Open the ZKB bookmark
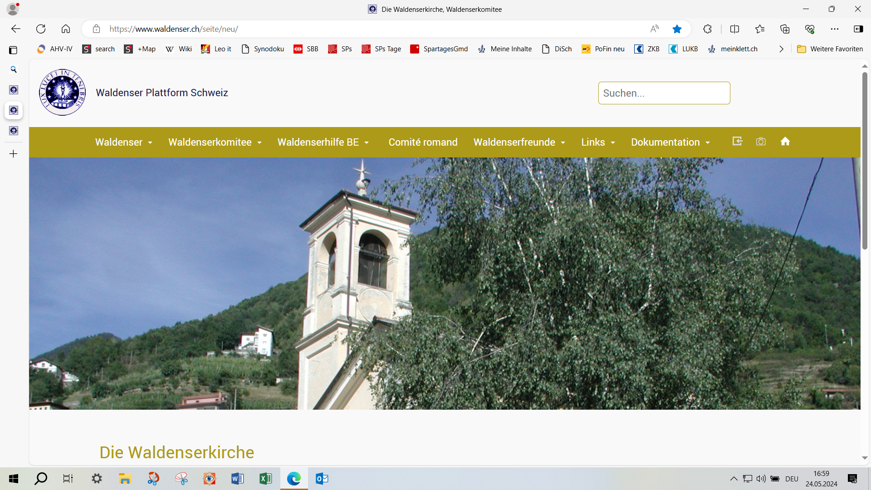871x490 pixels. coord(647,49)
